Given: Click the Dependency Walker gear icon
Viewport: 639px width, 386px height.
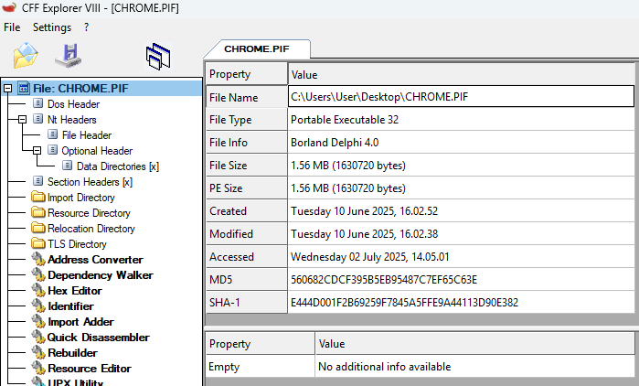Looking at the screenshot, I should point(38,274).
